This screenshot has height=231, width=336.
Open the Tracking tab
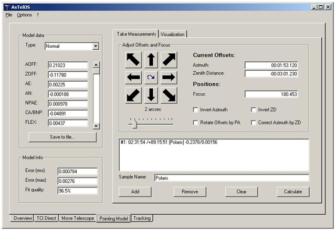coord(142,218)
